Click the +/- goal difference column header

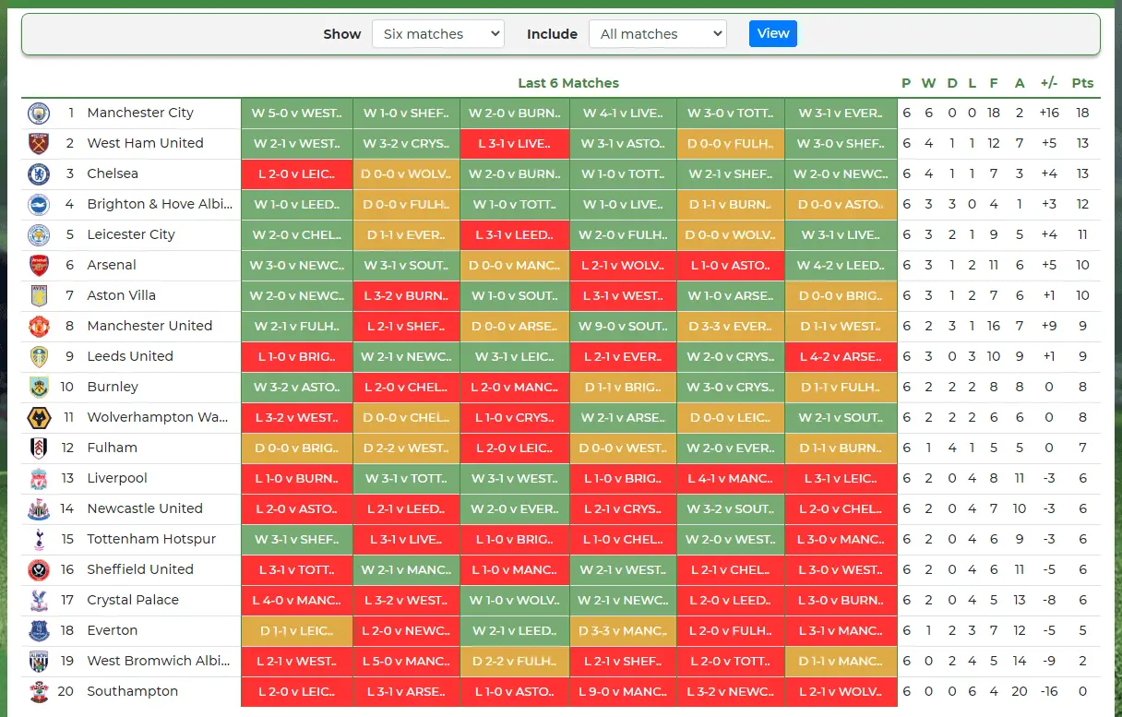1049,83
